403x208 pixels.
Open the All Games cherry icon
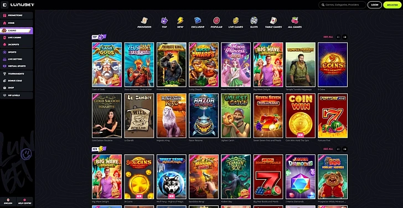[295, 22]
